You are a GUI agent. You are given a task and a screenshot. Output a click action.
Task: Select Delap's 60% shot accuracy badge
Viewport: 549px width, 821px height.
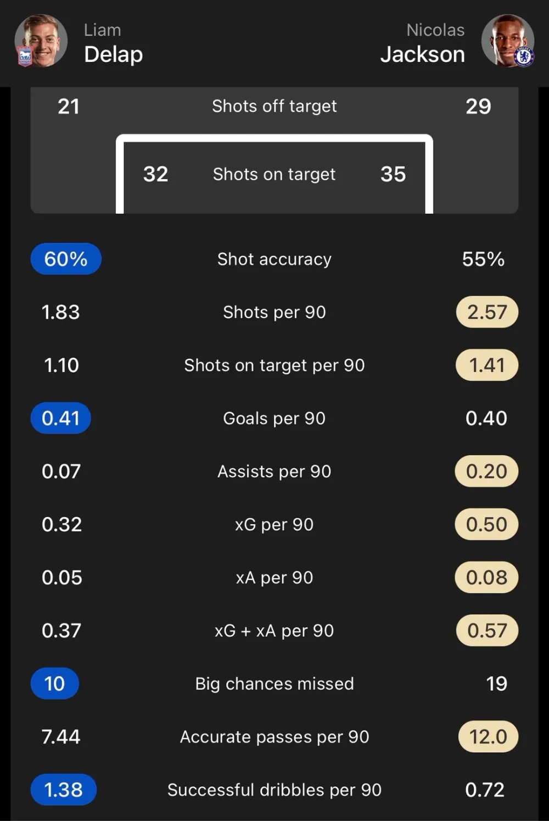pos(66,259)
